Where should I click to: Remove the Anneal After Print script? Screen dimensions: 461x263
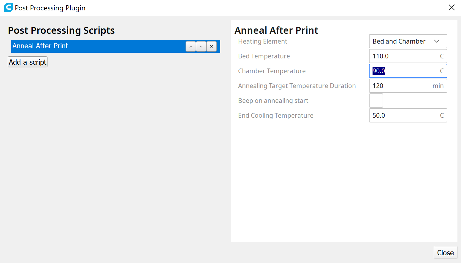coord(211,46)
